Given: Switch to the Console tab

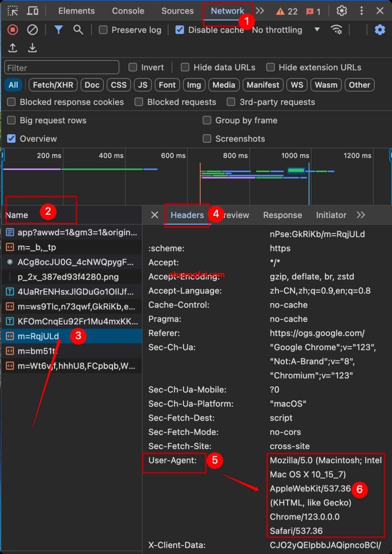Looking at the screenshot, I should point(128,11).
